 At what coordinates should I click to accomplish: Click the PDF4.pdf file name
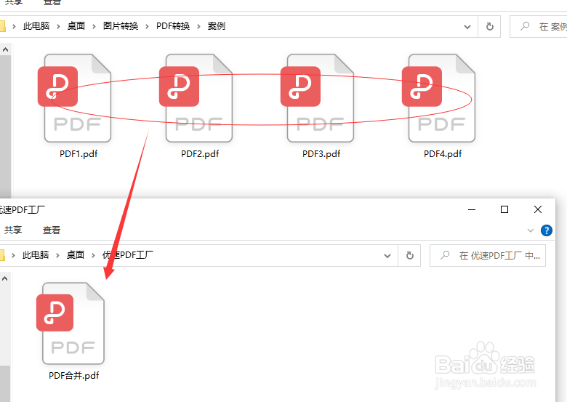click(x=443, y=154)
